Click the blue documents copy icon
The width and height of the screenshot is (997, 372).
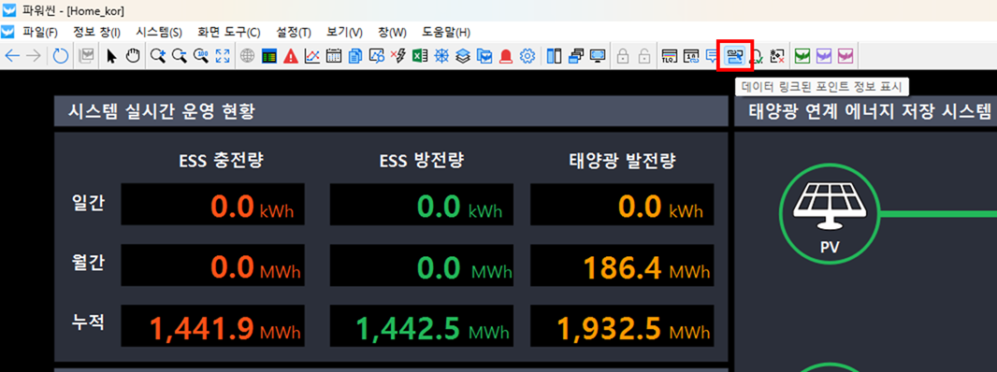tap(355, 57)
